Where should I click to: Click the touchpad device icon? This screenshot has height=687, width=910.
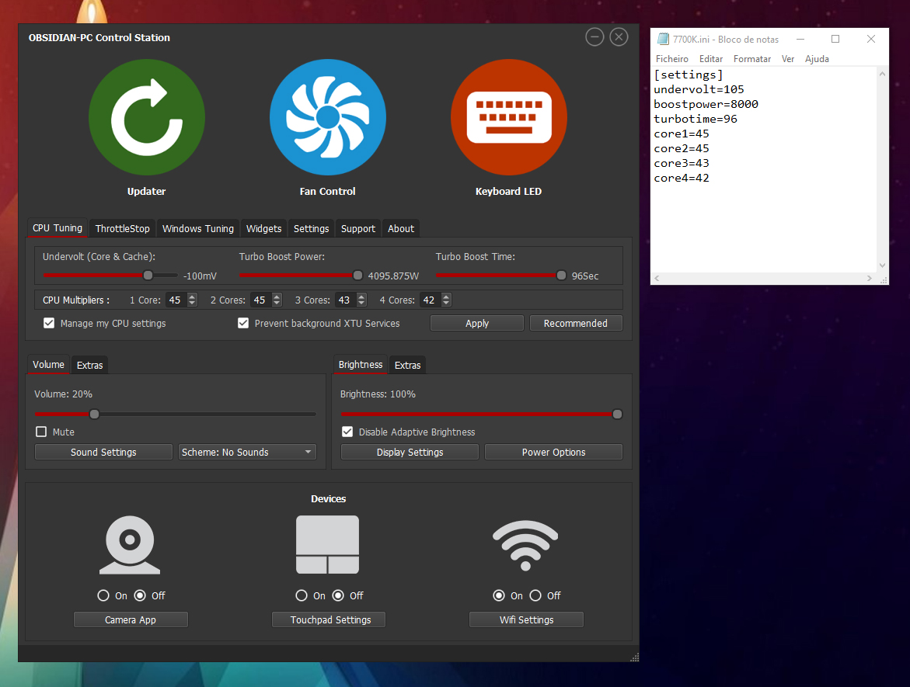click(x=328, y=545)
